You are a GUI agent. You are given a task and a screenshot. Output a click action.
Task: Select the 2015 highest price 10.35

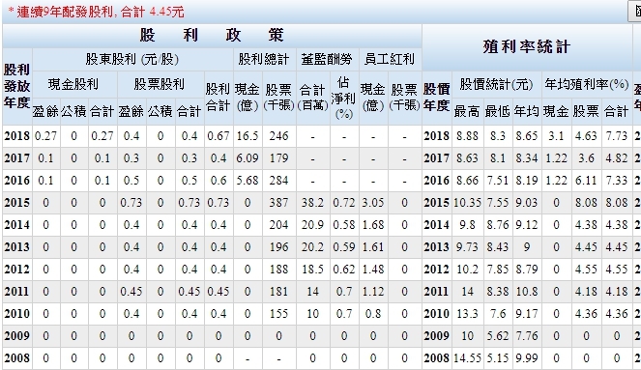(467, 203)
